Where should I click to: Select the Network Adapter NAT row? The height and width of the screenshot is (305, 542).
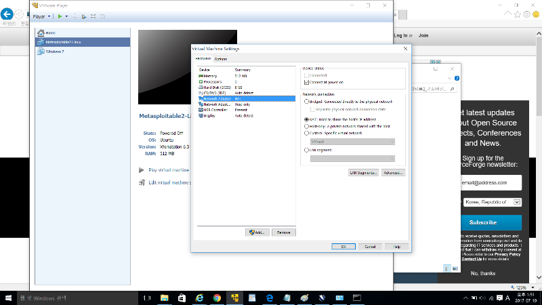(x=246, y=98)
